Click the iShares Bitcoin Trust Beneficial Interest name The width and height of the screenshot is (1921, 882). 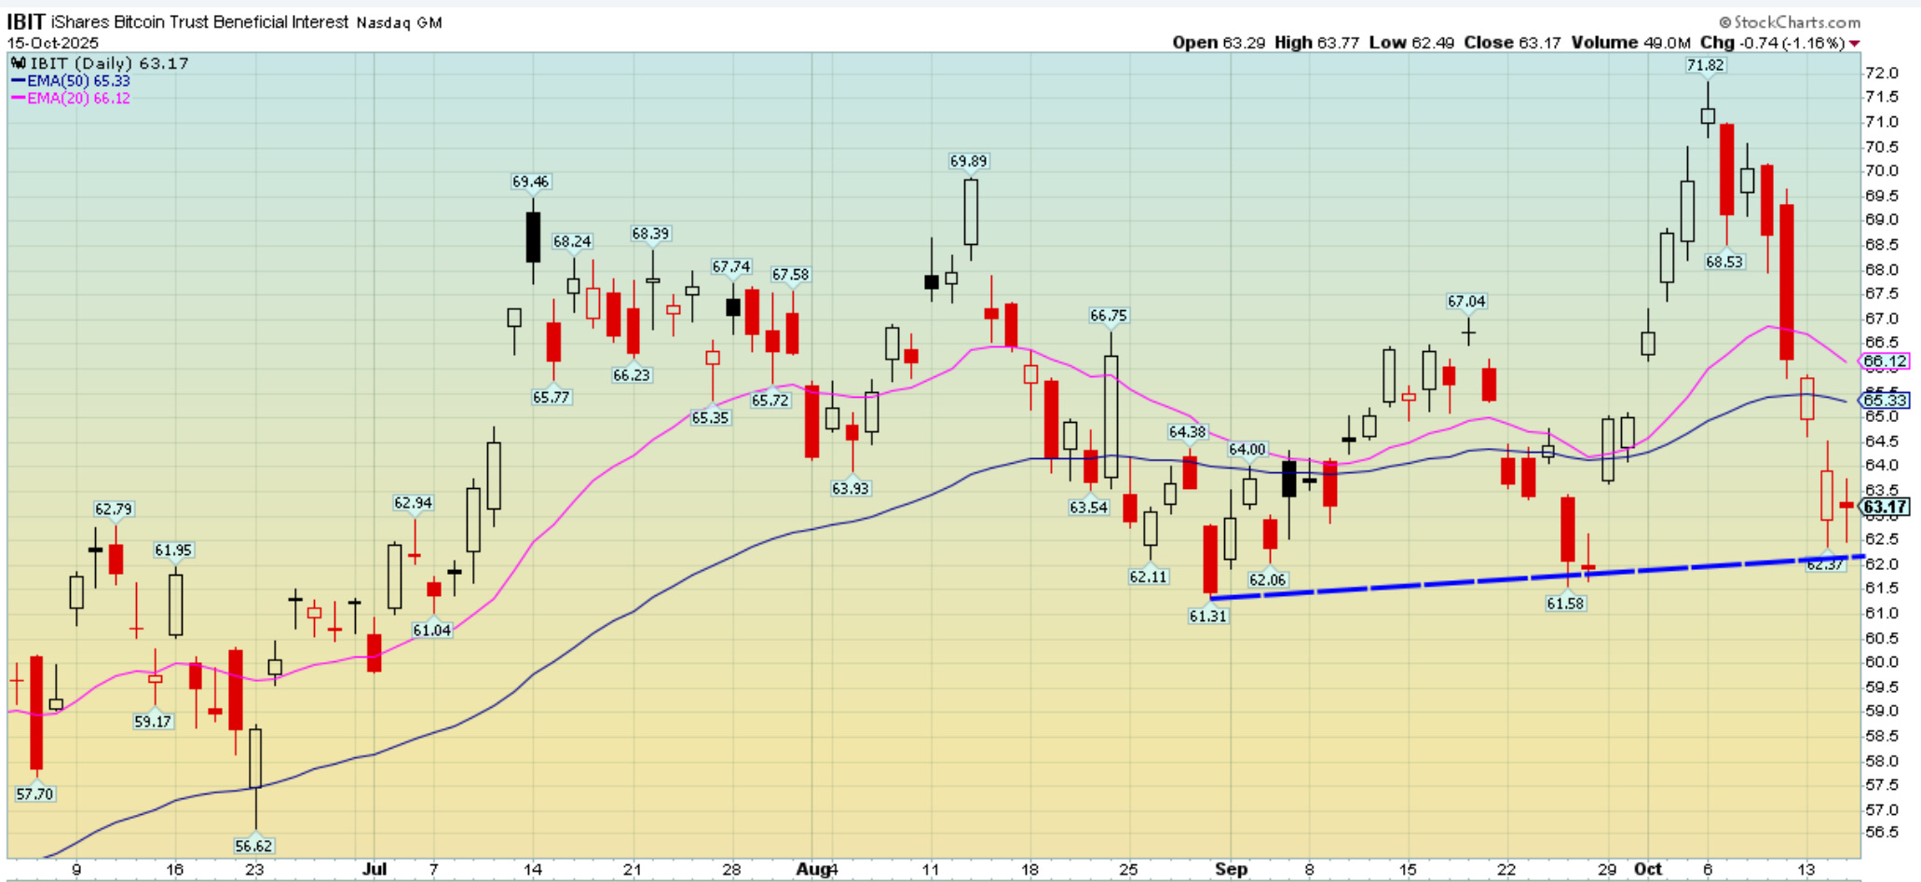coord(200,21)
